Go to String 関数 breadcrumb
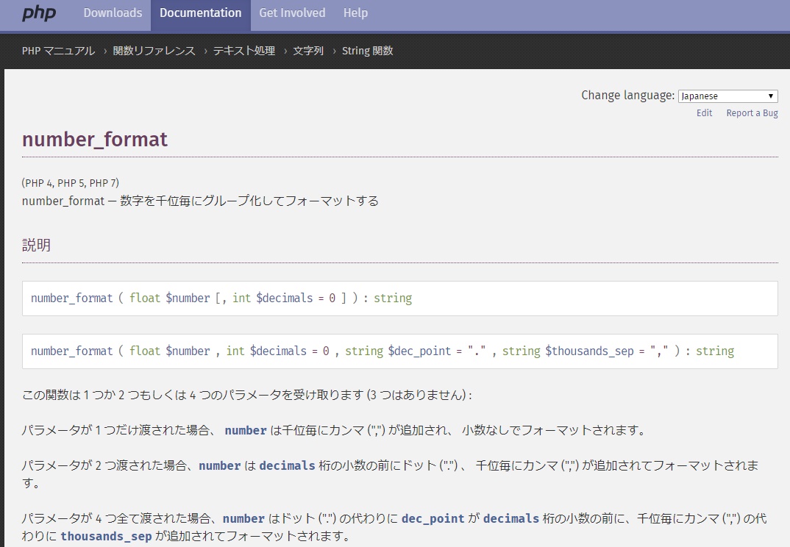The width and height of the screenshot is (790, 547). [367, 51]
